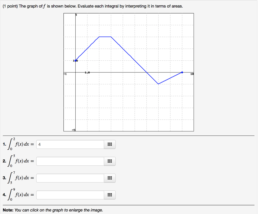Click the blue point at the y-axis intercept

tap(75, 60)
